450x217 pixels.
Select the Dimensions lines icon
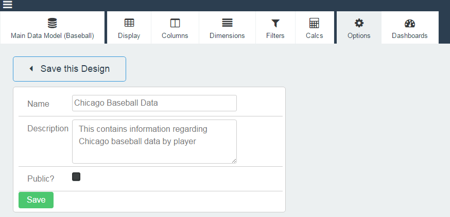(x=227, y=23)
